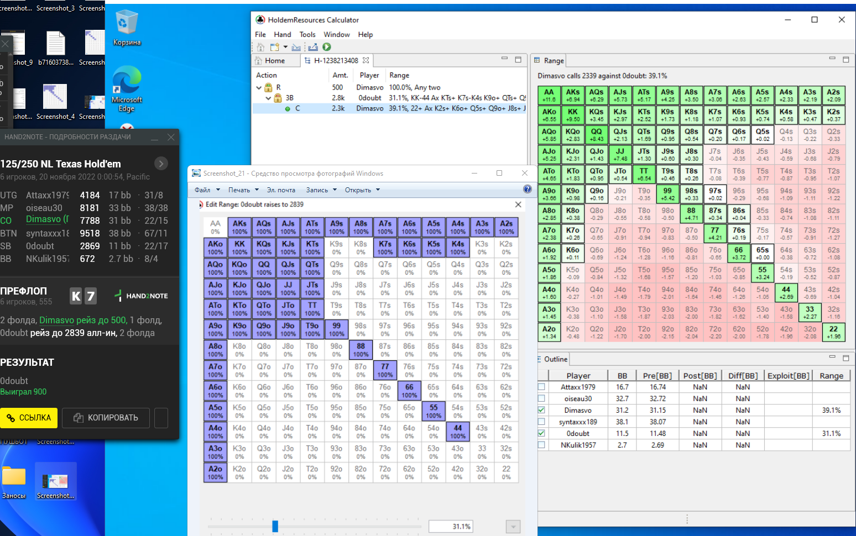Viewport: 856px width, 536px height.
Task: Select the C action row in the hand tree
Action: pyautogui.click(x=390, y=109)
